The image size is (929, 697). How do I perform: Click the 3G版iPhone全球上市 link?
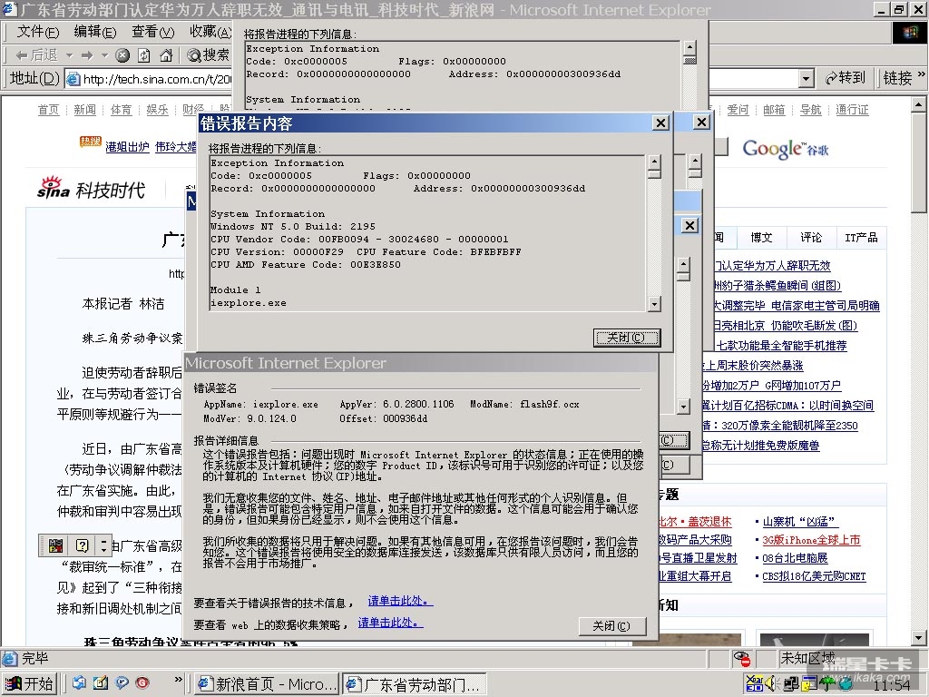[811, 540]
